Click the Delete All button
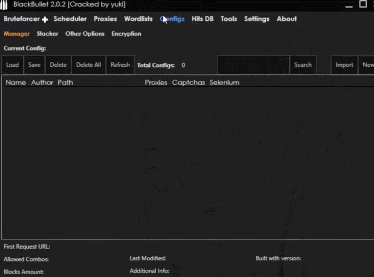The image size is (374, 277). 88,65
